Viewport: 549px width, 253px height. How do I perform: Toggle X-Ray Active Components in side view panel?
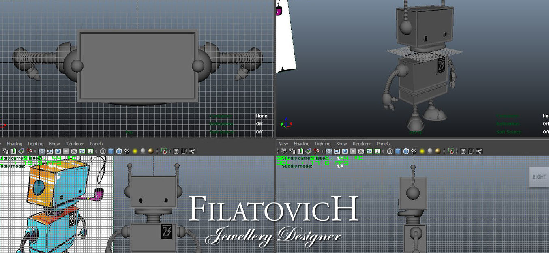[471, 151]
